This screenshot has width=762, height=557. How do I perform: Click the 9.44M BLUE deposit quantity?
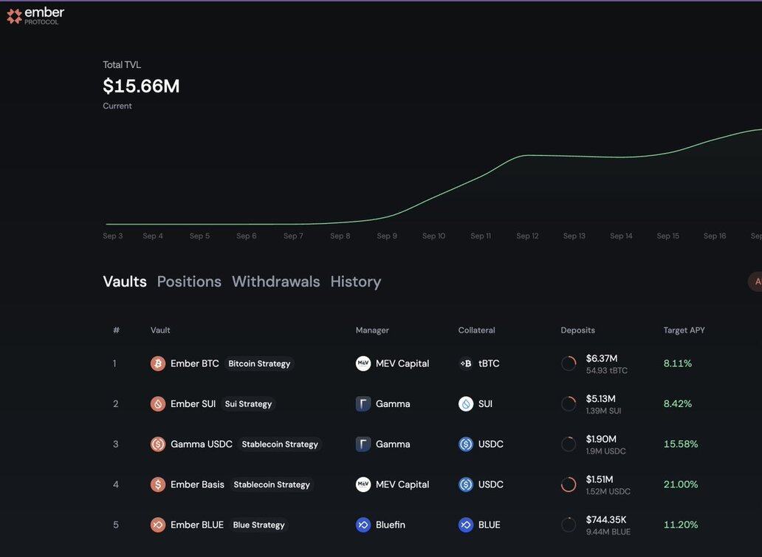608,532
